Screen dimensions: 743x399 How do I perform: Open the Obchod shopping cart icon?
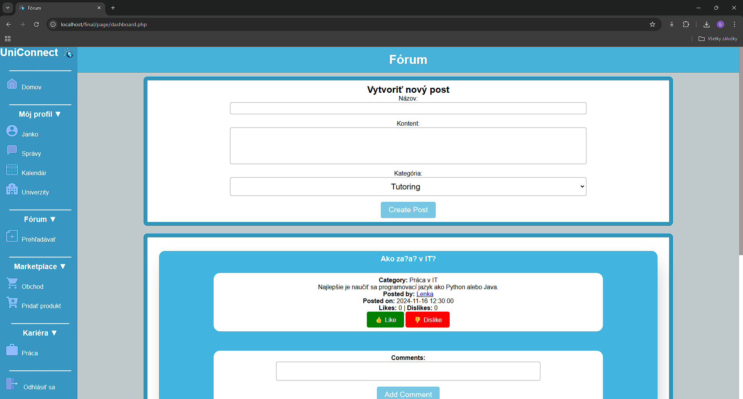pos(12,283)
